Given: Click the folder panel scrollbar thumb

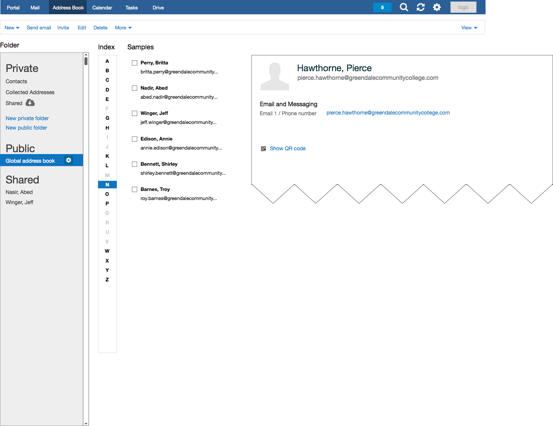Looking at the screenshot, I should point(86,61).
